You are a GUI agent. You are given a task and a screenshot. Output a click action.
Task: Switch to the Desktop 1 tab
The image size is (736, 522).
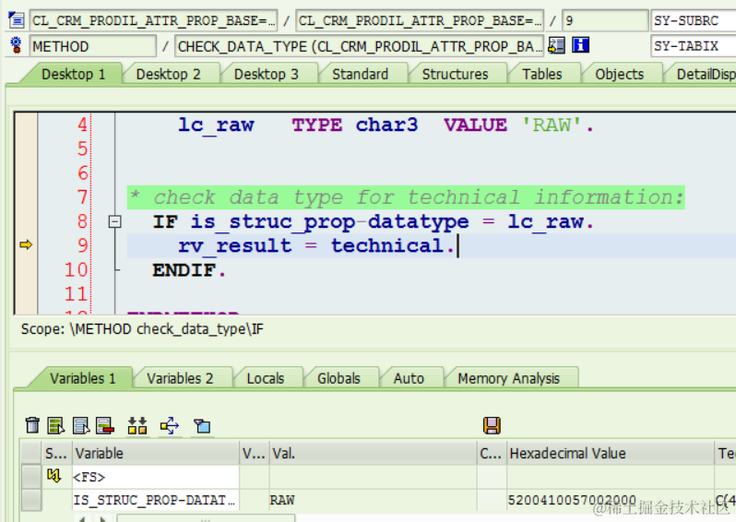point(73,74)
